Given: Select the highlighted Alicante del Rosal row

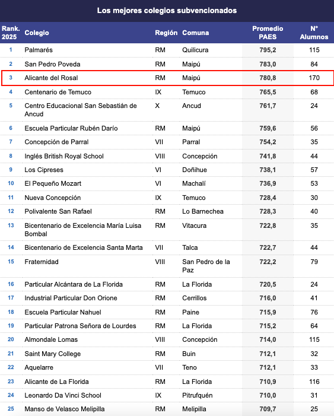Looking at the screenshot, I should [167, 78].
